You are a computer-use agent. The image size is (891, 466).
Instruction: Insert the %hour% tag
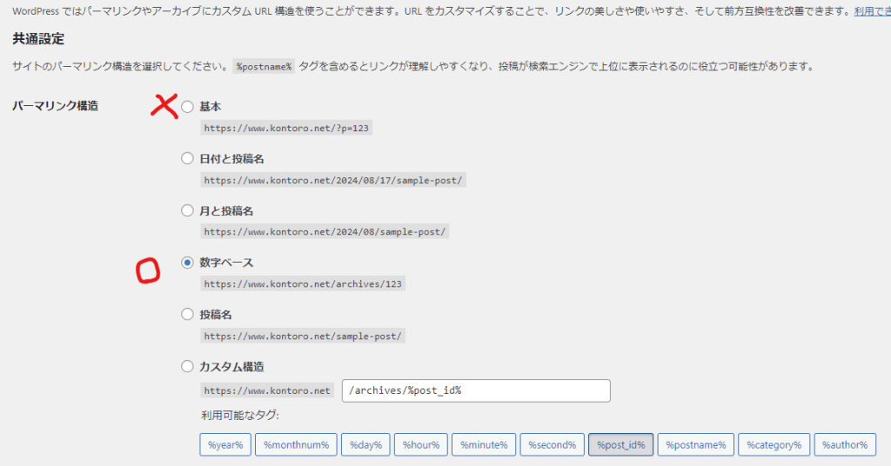(421, 444)
